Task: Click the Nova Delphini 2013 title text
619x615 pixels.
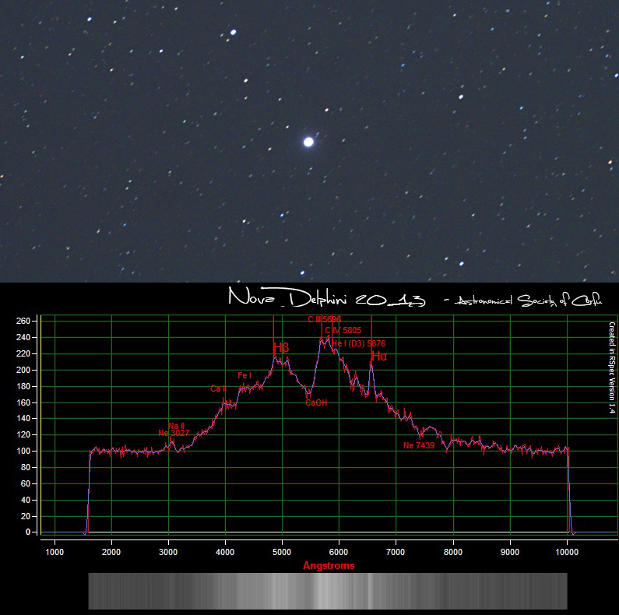Action: [327, 299]
